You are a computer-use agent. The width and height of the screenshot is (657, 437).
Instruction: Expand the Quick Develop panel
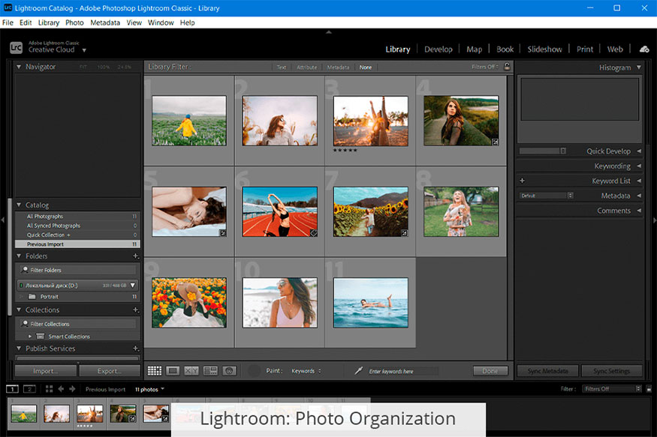[639, 151]
